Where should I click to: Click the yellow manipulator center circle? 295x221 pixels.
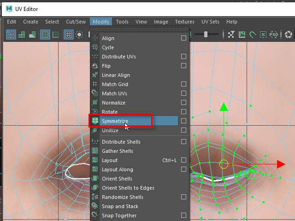224,164
